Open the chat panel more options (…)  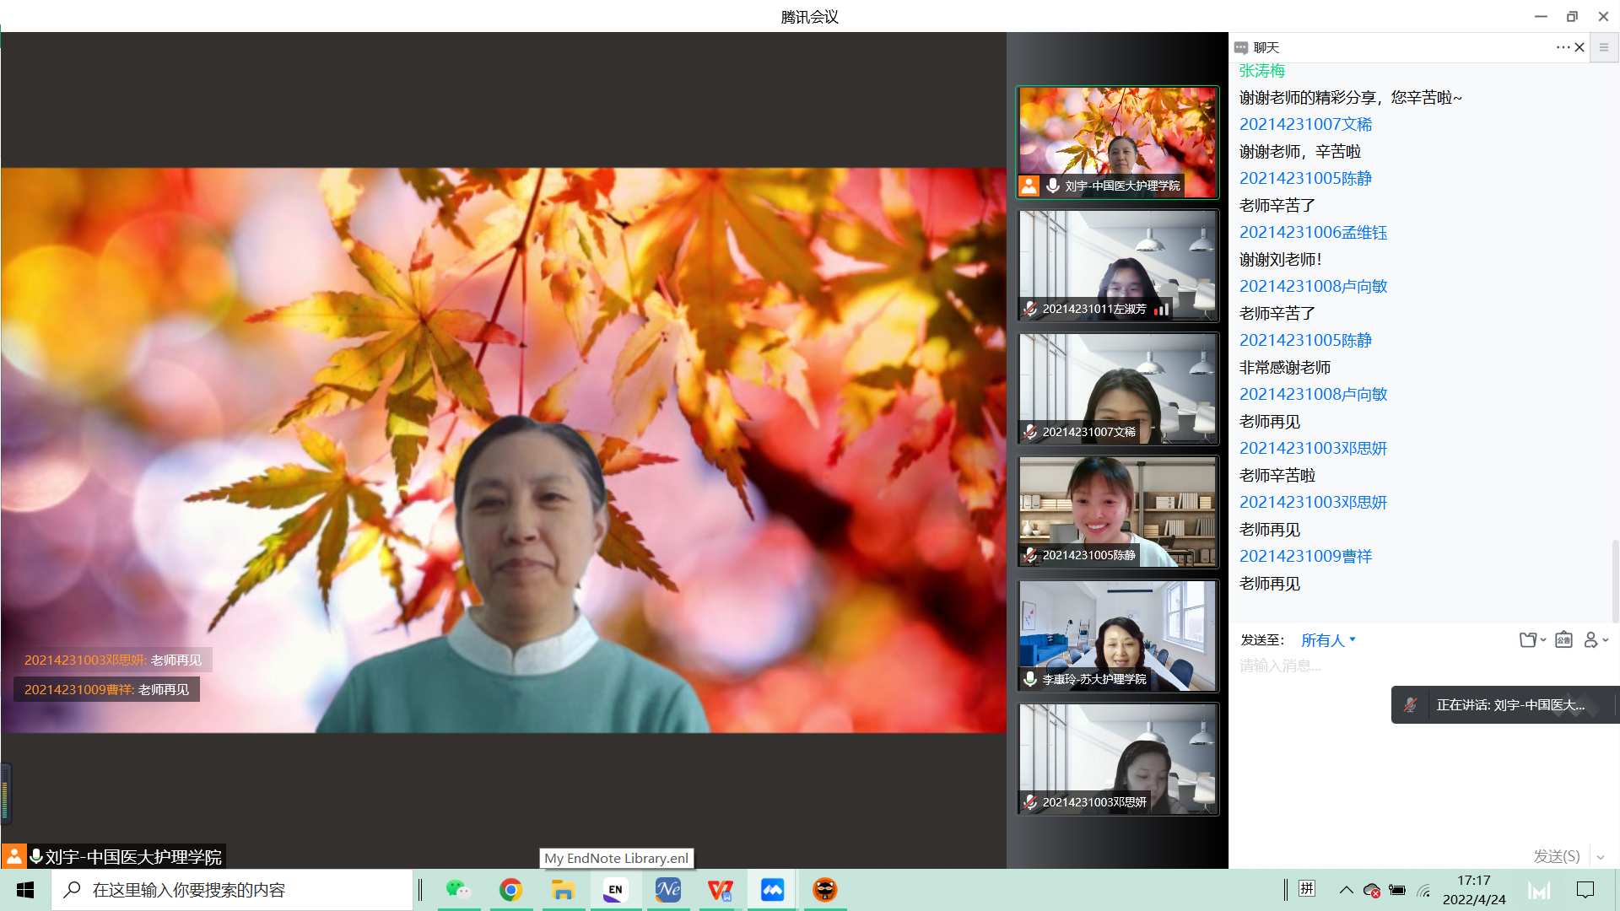click(1562, 47)
